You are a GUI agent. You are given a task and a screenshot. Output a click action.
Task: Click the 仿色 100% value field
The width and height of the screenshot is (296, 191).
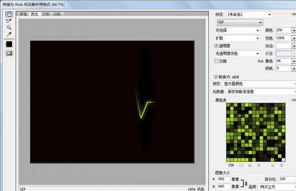pos(284,38)
